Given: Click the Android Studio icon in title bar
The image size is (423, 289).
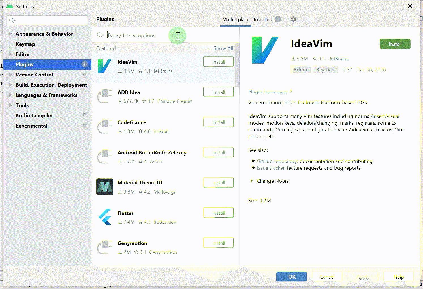Looking at the screenshot, I should [x=10, y=6].
